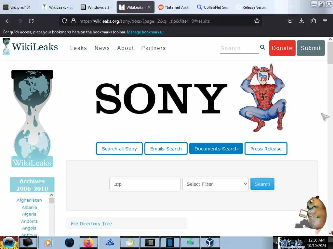This screenshot has height=249, width=333.
Task: Open the black text window taskbar icon
Action: coord(150,243)
